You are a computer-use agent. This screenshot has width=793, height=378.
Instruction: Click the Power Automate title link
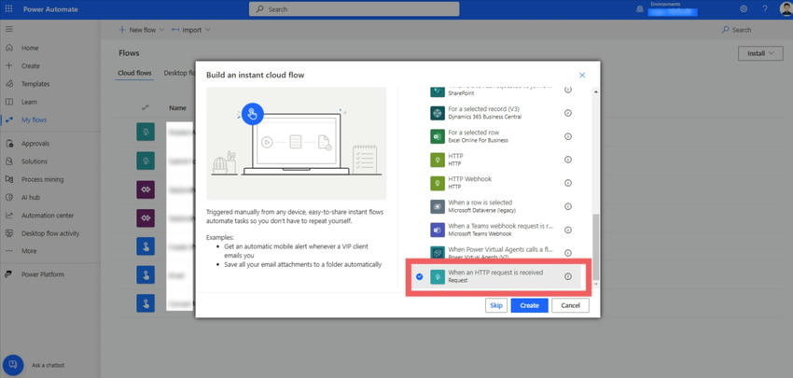(x=50, y=9)
